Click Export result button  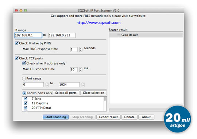pyautogui.click(x=108, y=117)
